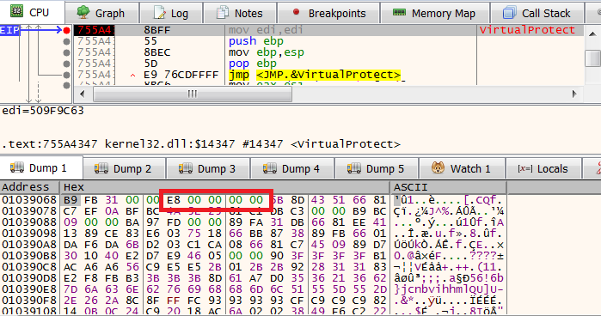Select the jmp <JMP.&VirtualProtect> instruction
The height and width of the screenshot is (316, 601).
(315, 75)
